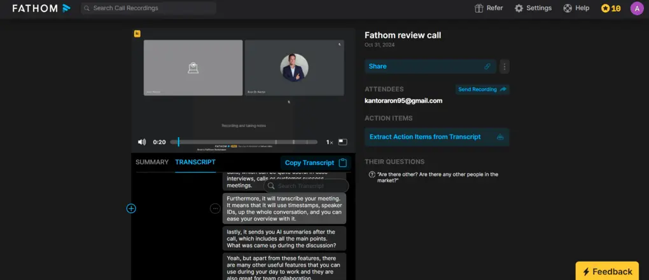649x280 pixels.
Task: Click the star points badge
Action: [x=611, y=8]
